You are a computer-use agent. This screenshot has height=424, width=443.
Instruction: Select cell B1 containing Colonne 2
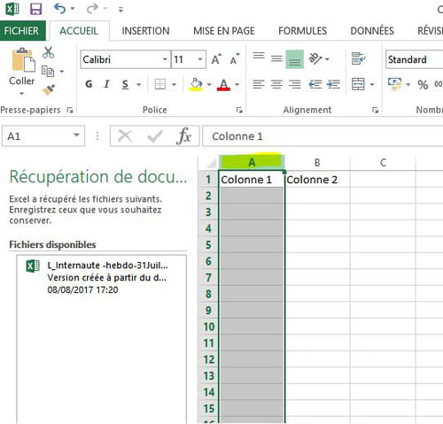[317, 179]
